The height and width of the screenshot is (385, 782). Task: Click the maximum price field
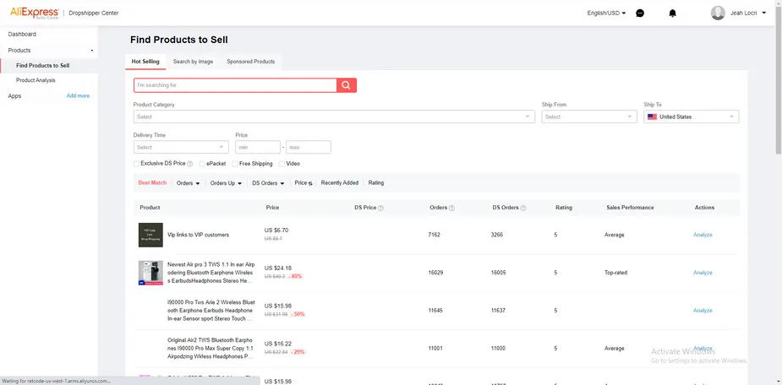click(x=309, y=147)
